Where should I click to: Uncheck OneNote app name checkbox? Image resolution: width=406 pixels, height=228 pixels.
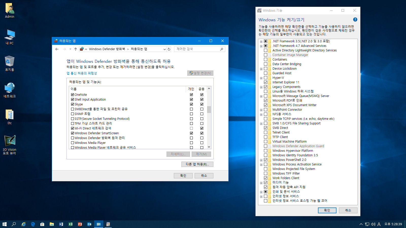[x=72, y=95]
